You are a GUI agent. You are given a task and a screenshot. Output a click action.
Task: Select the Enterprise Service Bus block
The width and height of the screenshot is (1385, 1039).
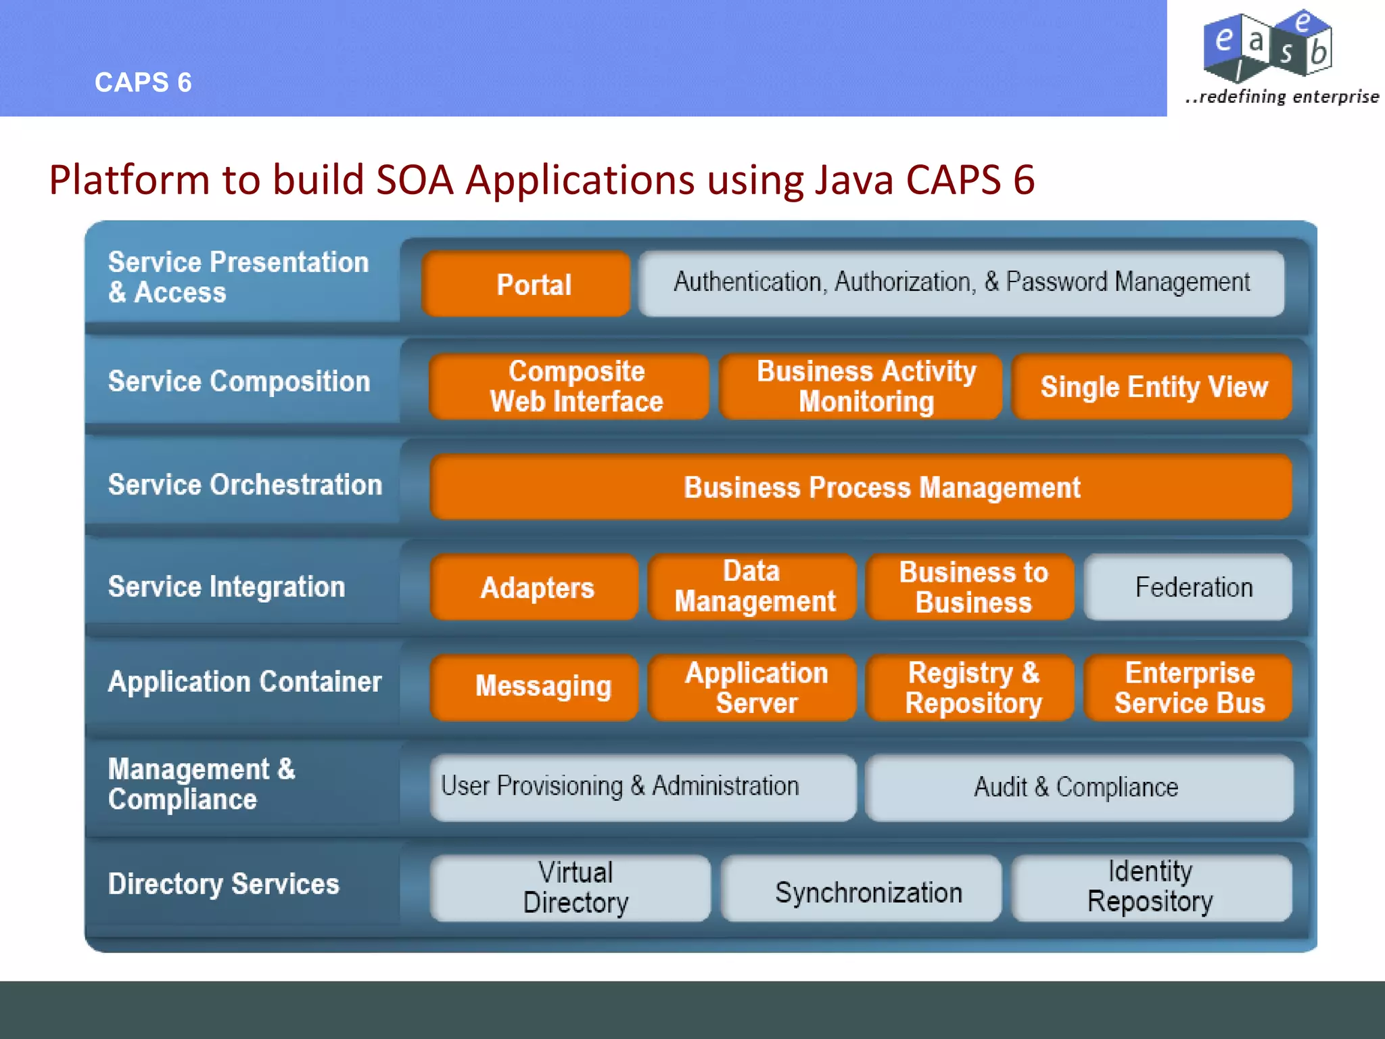[x=1188, y=687]
